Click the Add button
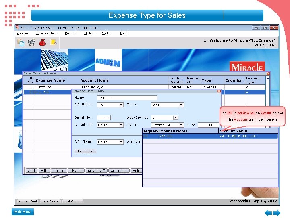The height and width of the screenshot is (218, 290). 31,170
